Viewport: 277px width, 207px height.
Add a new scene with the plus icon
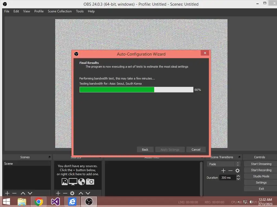(7, 193)
